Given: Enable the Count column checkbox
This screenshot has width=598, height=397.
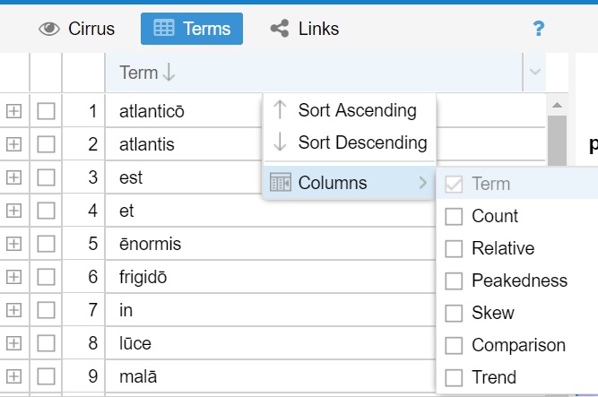Looking at the screenshot, I should pos(454,216).
